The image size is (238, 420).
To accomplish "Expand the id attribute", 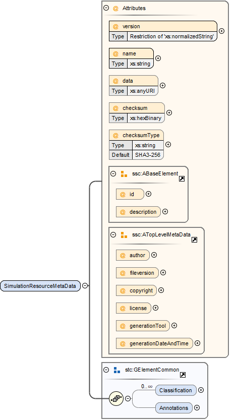I will (148, 194).
